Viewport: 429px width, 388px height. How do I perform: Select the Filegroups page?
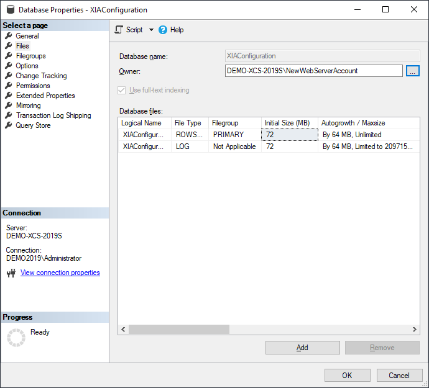(30, 56)
